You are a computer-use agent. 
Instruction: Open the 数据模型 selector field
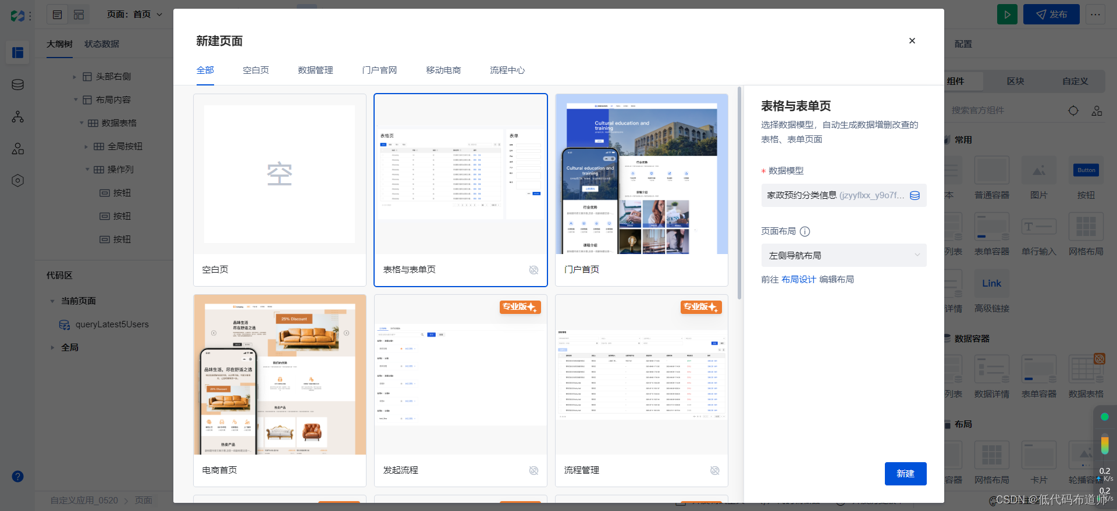coord(844,195)
